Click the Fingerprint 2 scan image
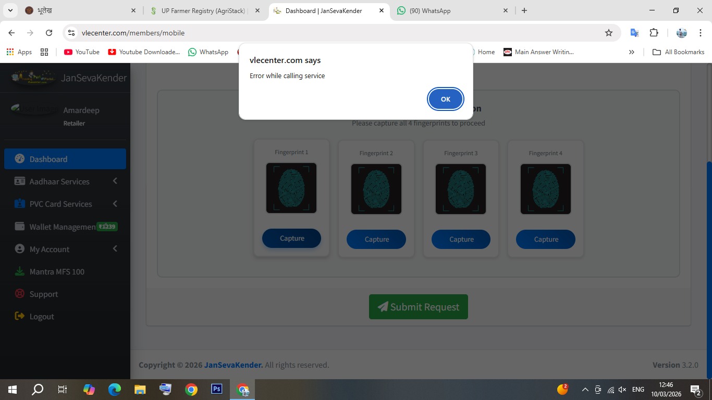Viewport: 712px width, 400px height. 376,189
